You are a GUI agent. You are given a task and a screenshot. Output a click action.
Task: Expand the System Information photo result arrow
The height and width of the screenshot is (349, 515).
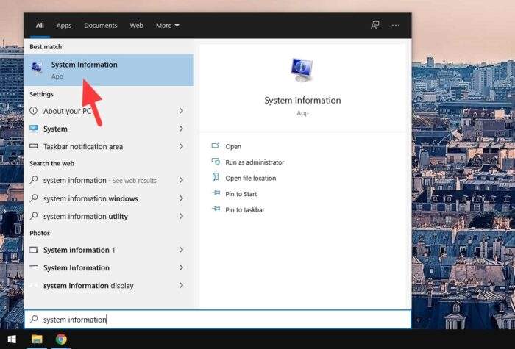[181, 267]
